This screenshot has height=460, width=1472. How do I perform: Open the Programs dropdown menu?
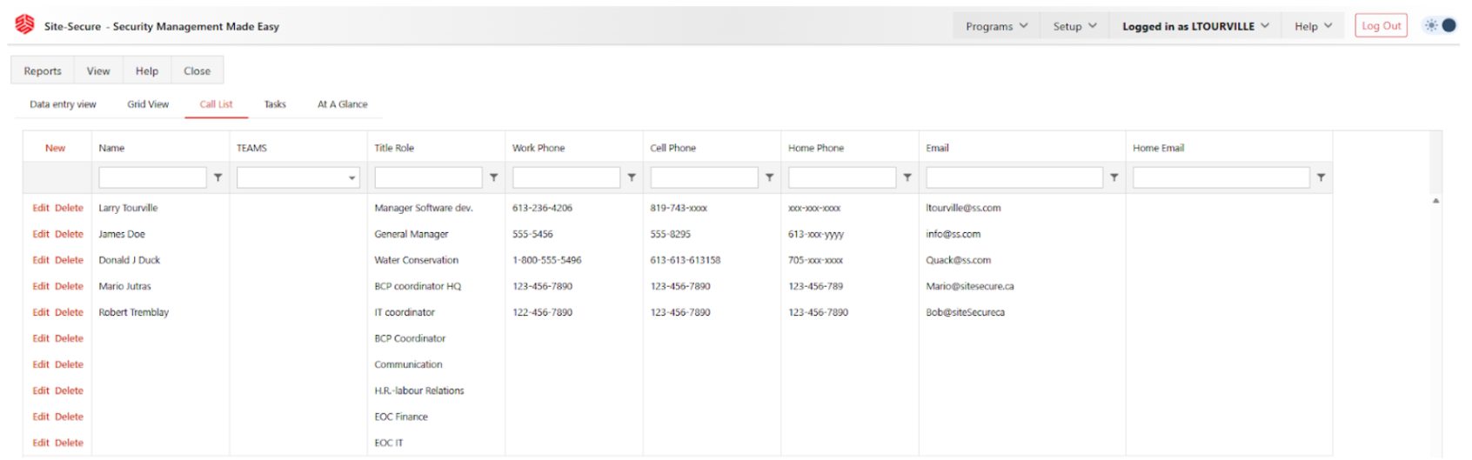[996, 26]
